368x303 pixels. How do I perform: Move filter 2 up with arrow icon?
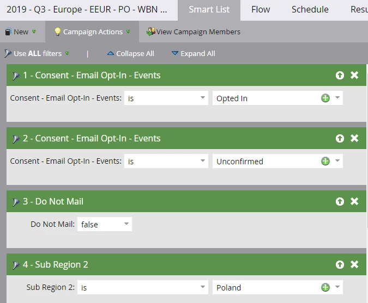click(x=340, y=138)
